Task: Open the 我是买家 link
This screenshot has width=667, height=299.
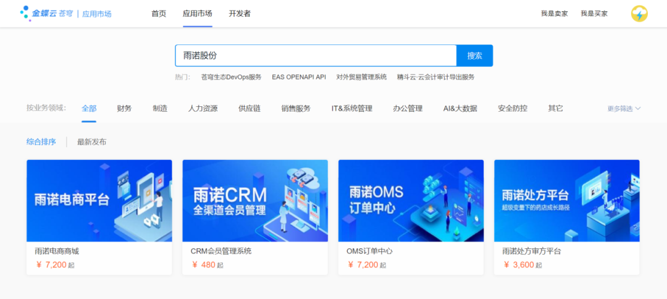Action: (594, 14)
